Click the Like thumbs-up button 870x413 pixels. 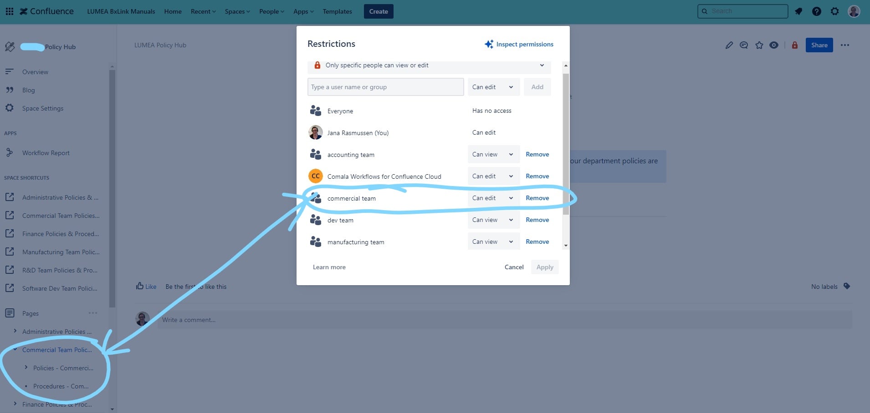tap(146, 286)
